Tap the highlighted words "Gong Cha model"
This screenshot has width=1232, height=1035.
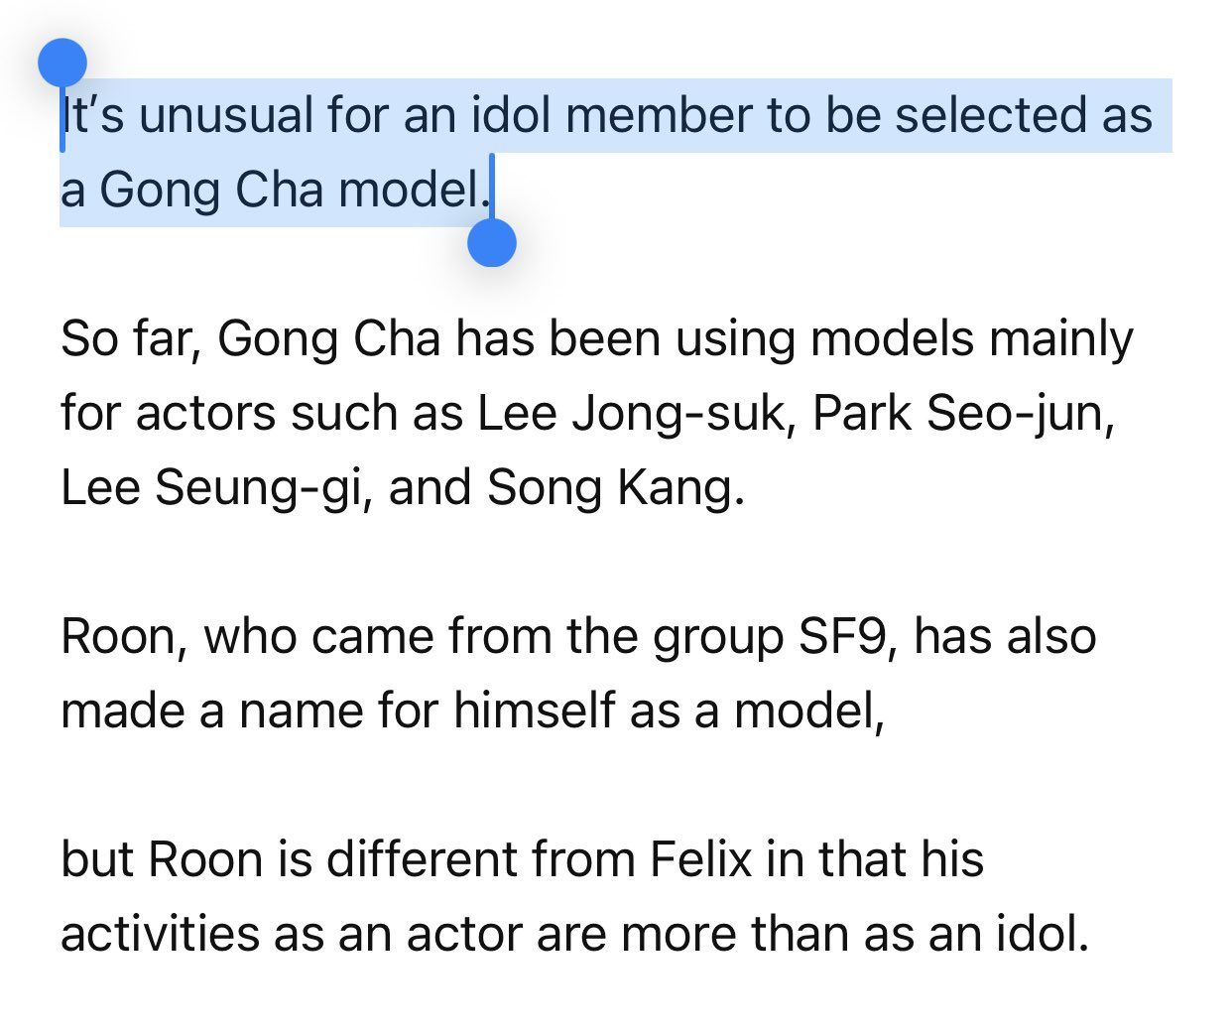[290, 190]
